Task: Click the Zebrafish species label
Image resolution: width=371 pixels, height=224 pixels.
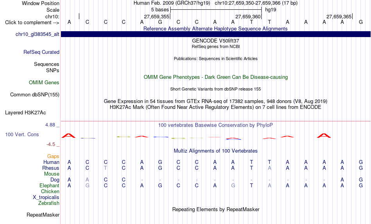Action: (x=49, y=203)
